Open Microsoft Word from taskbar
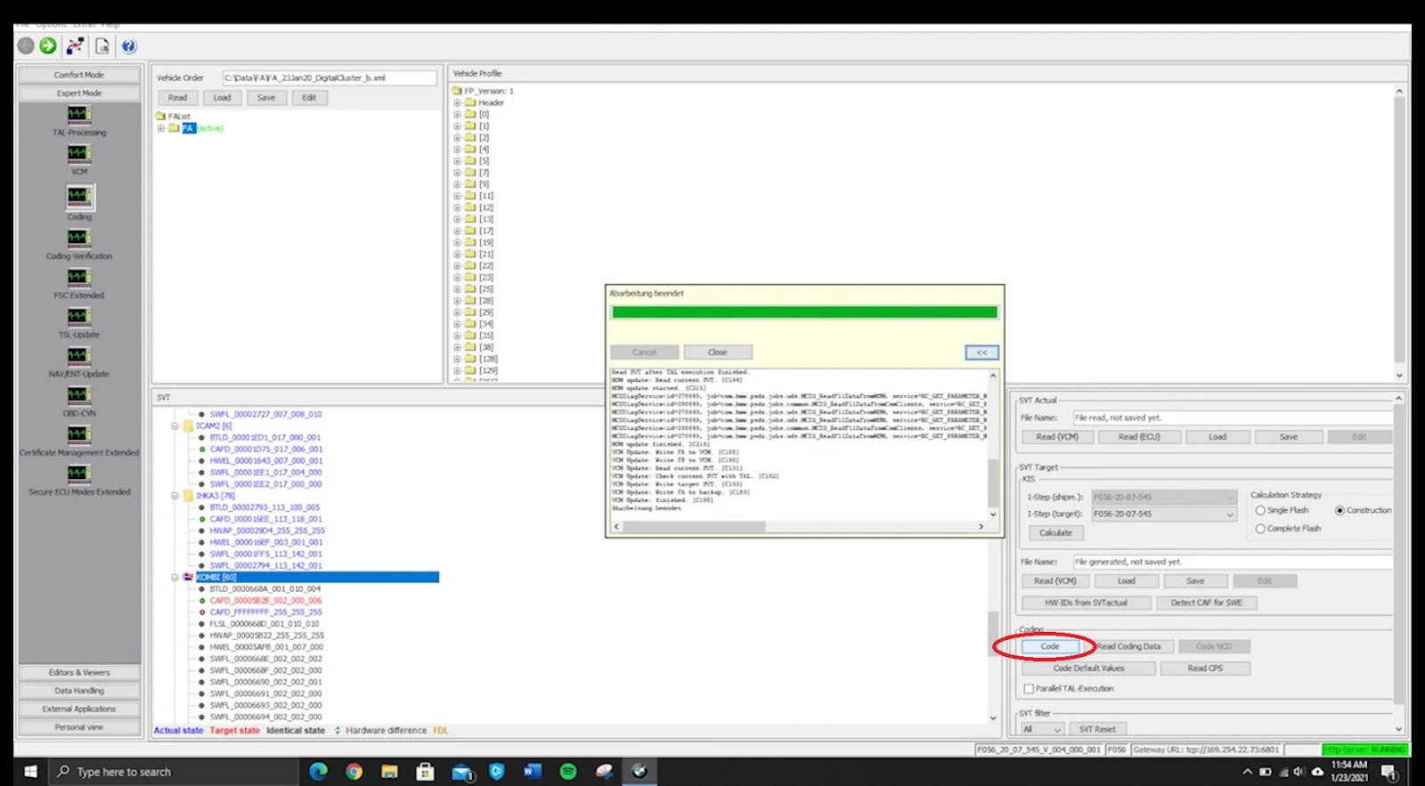The image size is (1425, 786). tap(532, 772)
